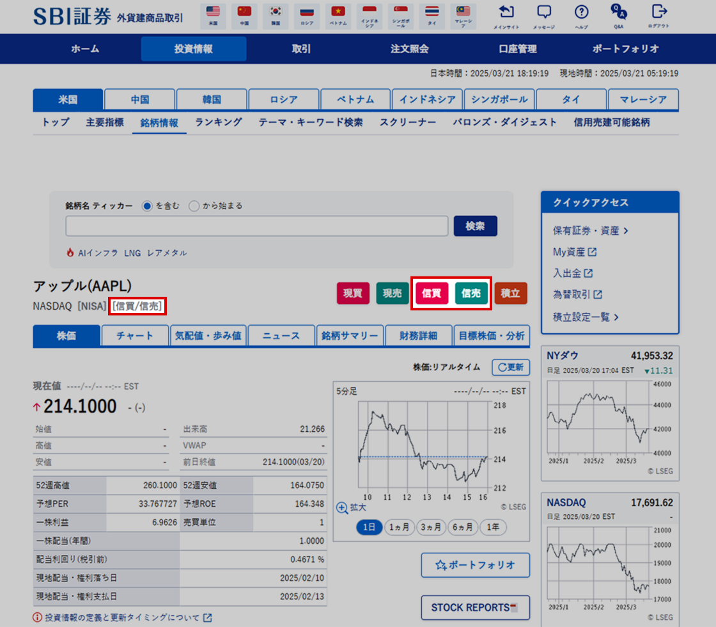Select the United States flag icon

(213, 15)
